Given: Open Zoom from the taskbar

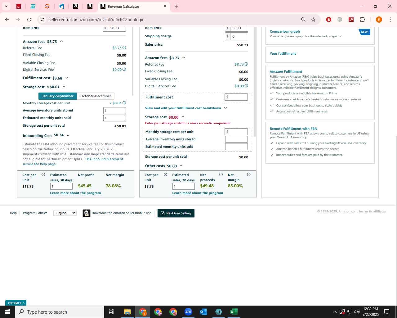Looking at the screenshot, I should click(188, 312).
